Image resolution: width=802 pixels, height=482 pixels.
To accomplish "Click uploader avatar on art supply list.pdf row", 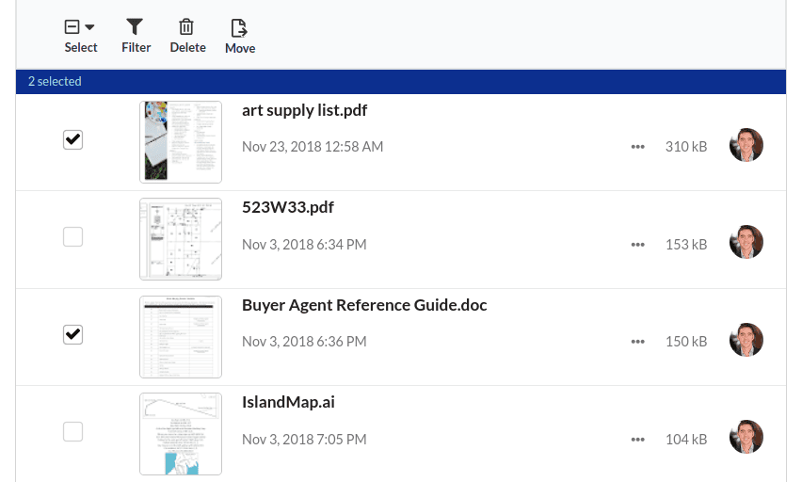I will click(x=746, y=145).
